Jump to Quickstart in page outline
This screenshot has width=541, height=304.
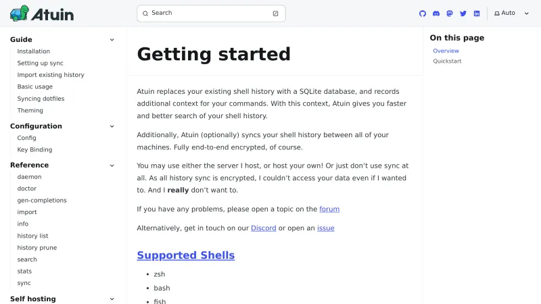447,61
